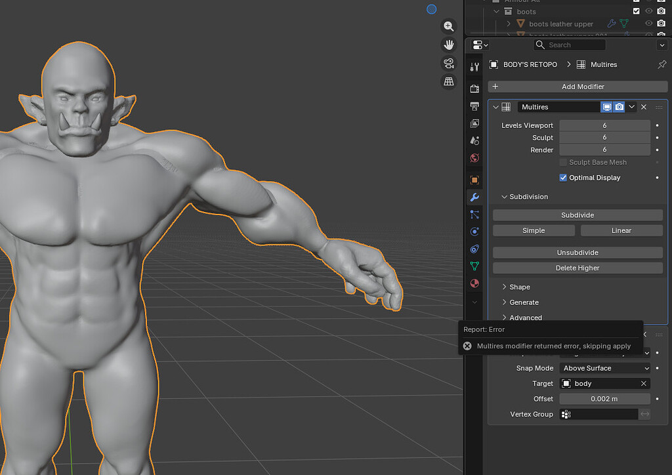Collapse the Multires modifier panel

click(x=496, y=107)
